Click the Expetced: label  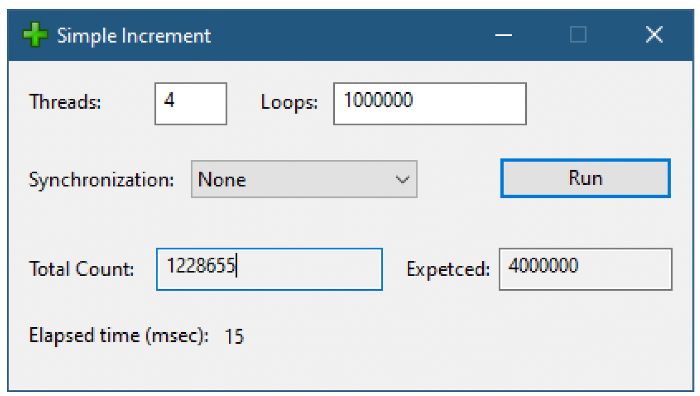tap(448, 269)
